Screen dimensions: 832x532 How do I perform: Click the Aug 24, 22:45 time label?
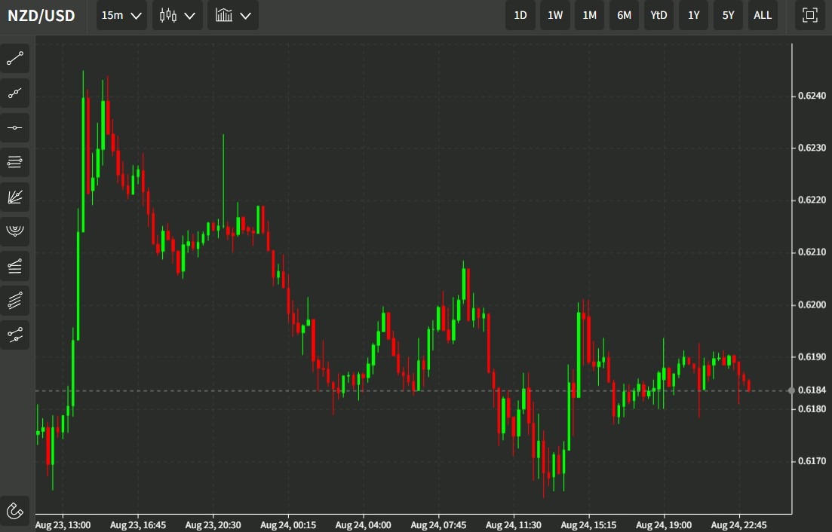pos(739,525)
